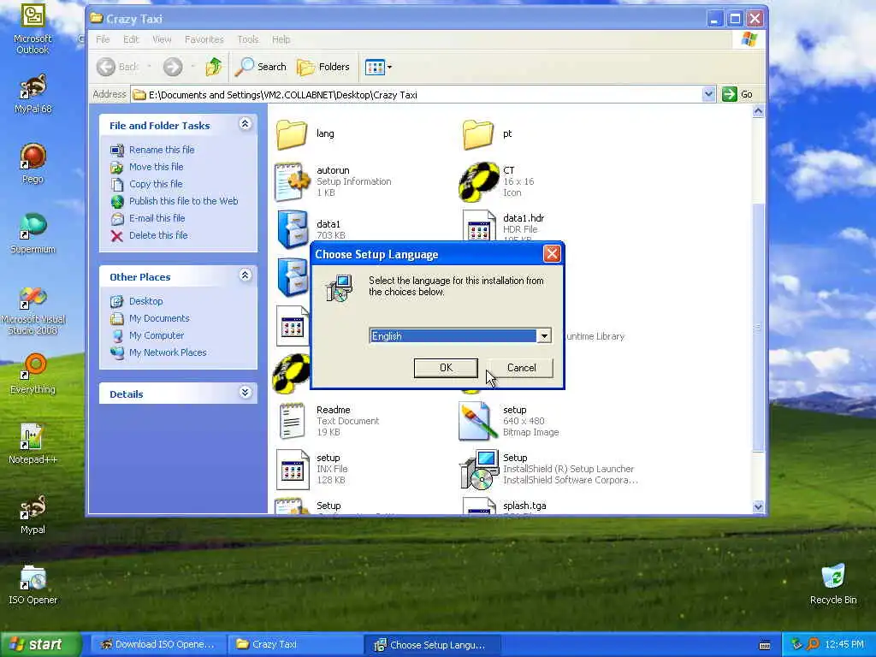Click the Back navigation button
Screen dimensions: 876x657
pos(117,67)
